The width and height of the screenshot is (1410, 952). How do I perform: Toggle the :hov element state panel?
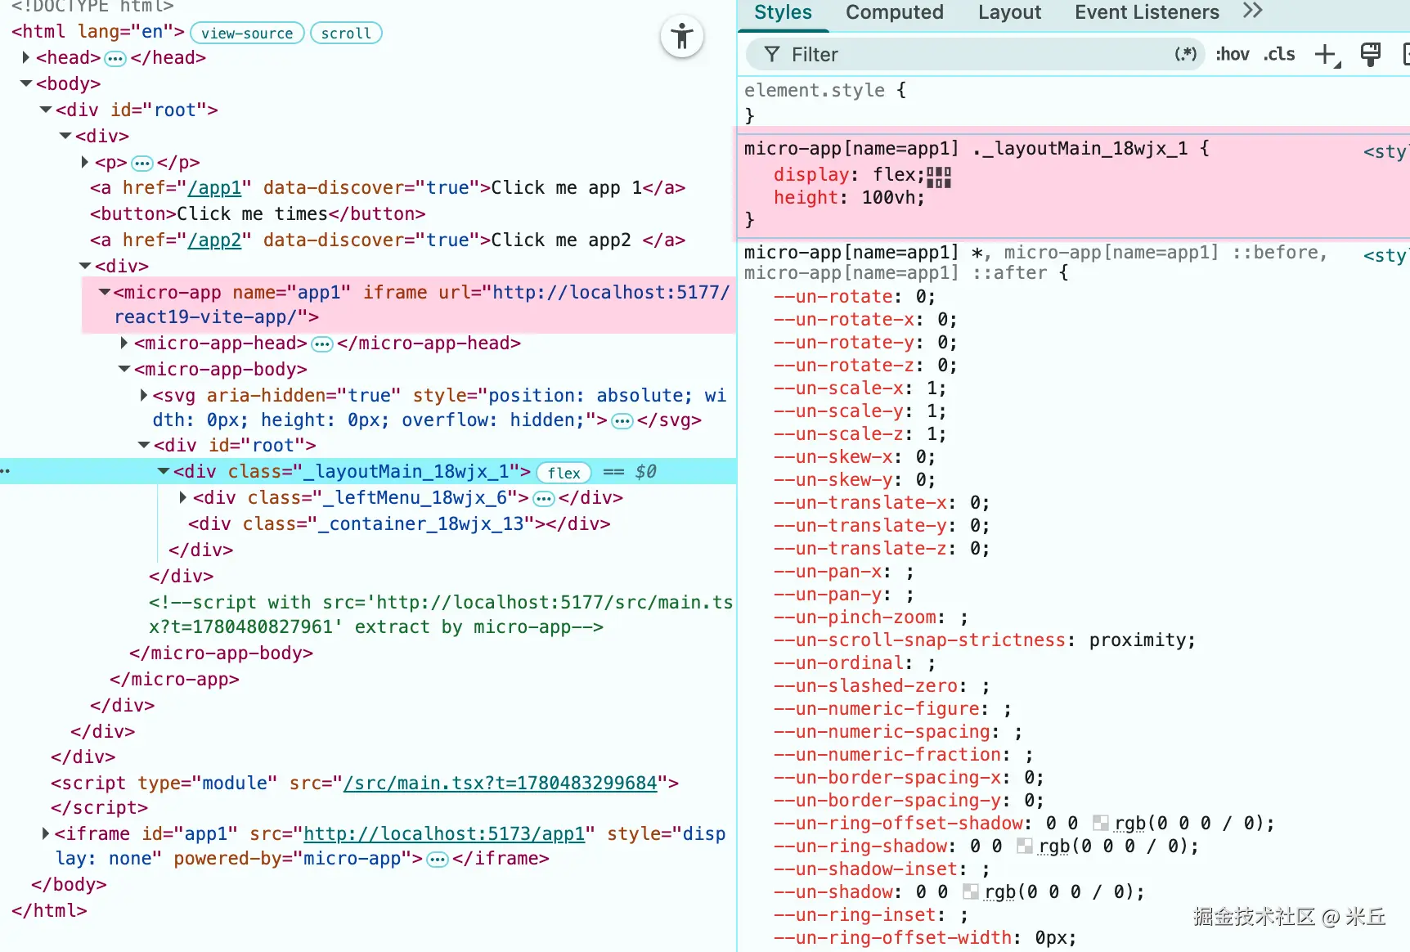pos(1232,55)
